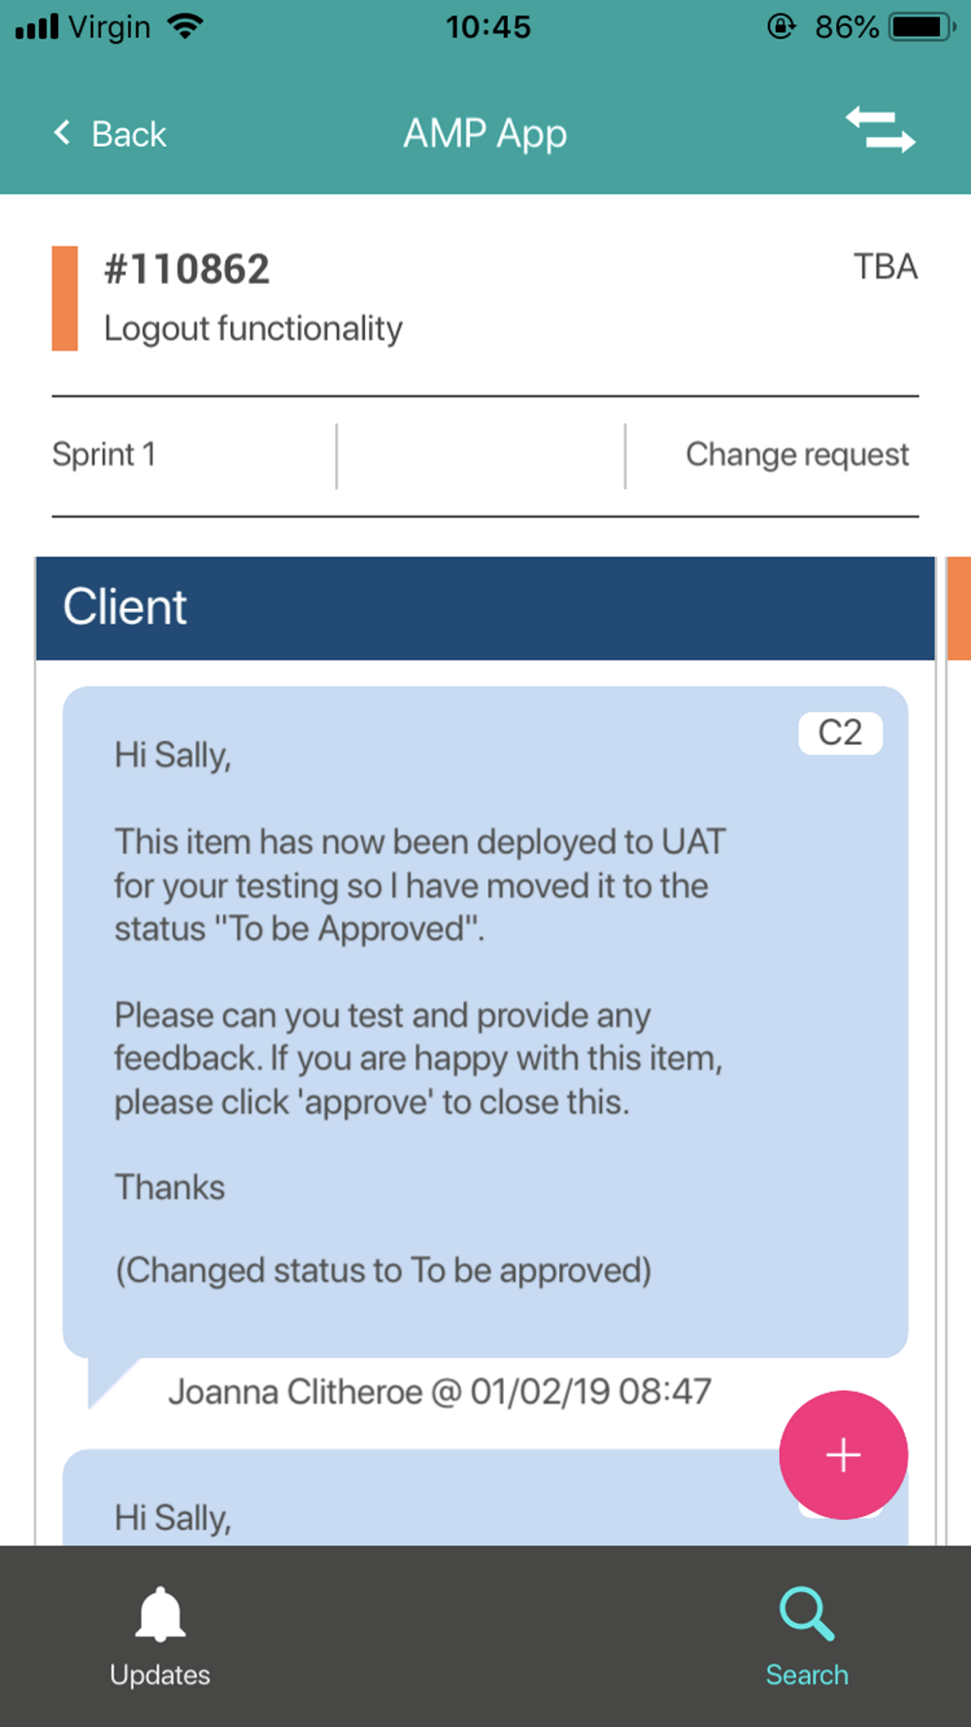Tap the Back chevron arrow
Image resolution: width=971 pixels, height=1727 pixels.
point(62,133)
